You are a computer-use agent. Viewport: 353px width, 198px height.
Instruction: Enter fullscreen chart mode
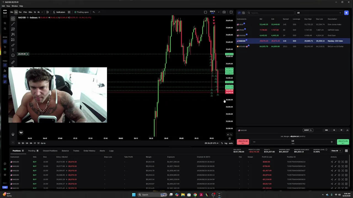coord(231,12)
